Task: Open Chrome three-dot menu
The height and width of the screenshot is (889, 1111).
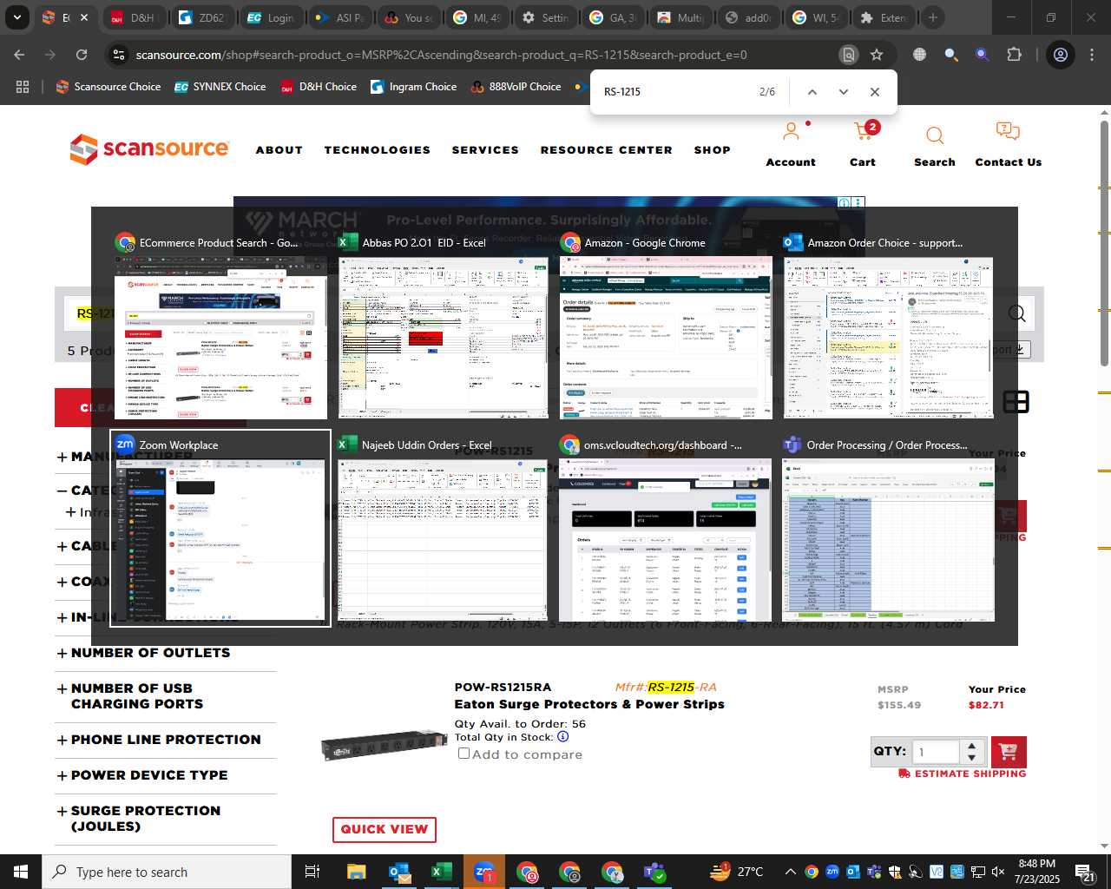Action: [x=1092, y=55]
